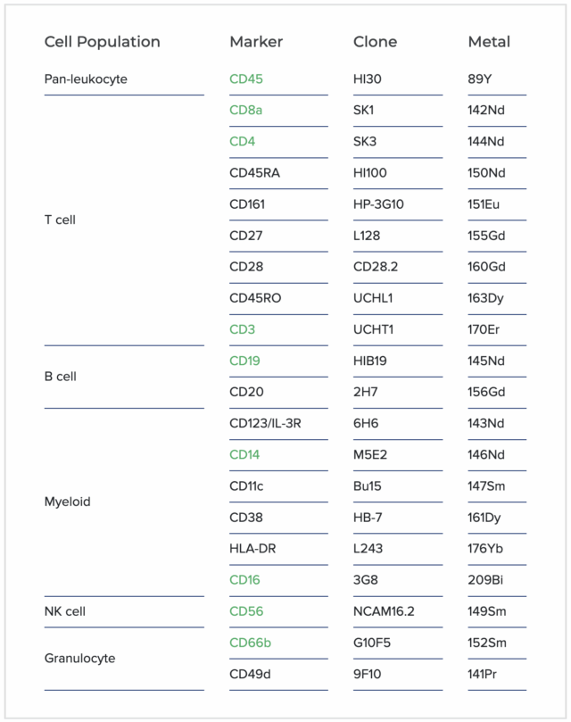Select the CD123/IL-3R marker cell

tap(265, 423)
